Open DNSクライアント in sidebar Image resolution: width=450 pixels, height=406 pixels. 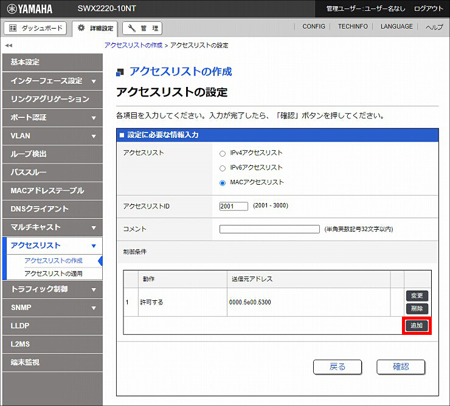tap(52, 209)
